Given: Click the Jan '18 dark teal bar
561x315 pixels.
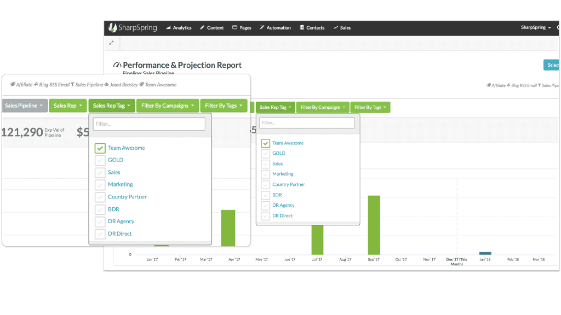Looking at the screenshot, I should [x=485, y=253].
